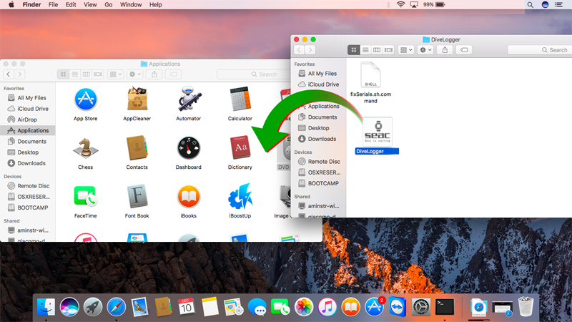
Task: Open Messages from the Dock
Action: pos(257,307)
